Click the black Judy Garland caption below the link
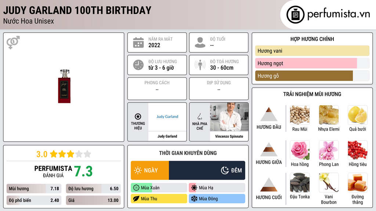Image resolution: width=376 pixels, height=211 pixels. tap(167, 136)
